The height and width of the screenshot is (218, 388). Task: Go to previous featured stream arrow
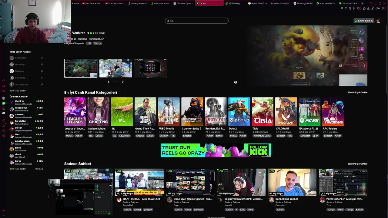pos(109,82)
